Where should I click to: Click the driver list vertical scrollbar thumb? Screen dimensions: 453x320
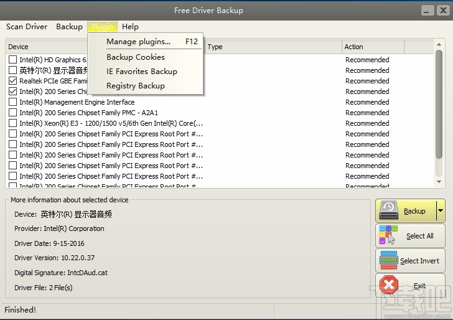click(439, 104)
